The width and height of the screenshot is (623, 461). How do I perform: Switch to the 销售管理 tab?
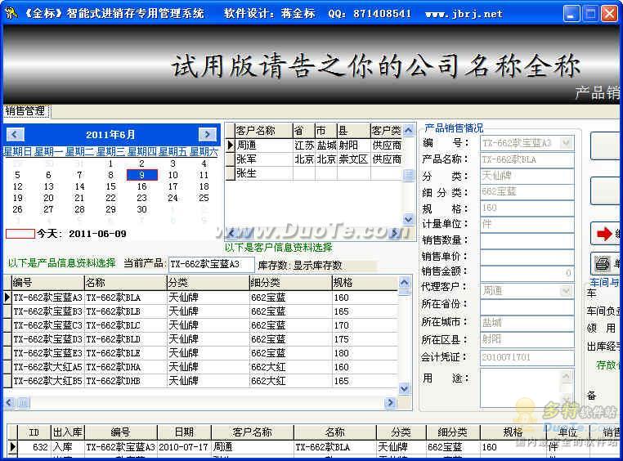tap(25, 110)
